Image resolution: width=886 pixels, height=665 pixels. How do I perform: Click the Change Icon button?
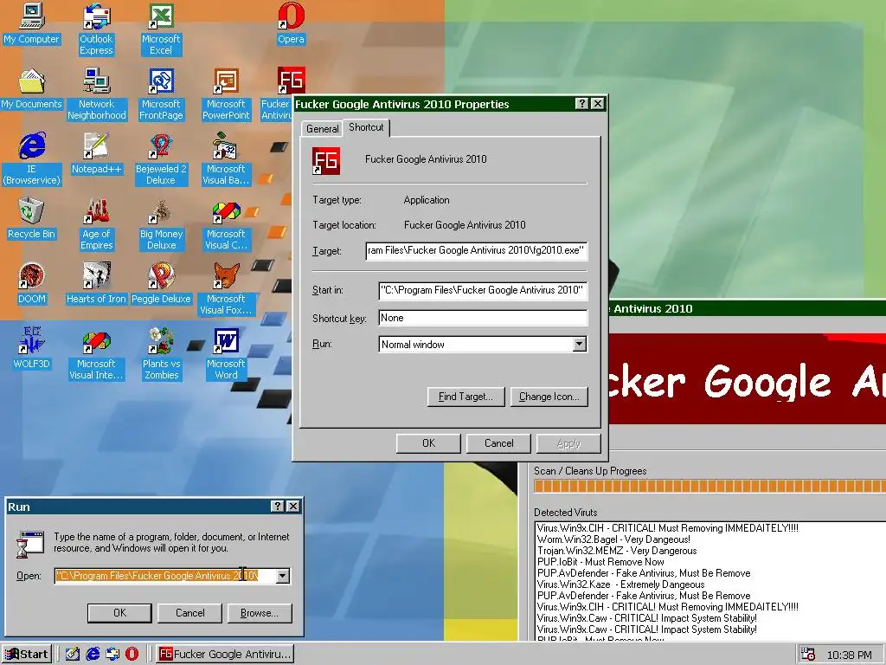point(549,397)
